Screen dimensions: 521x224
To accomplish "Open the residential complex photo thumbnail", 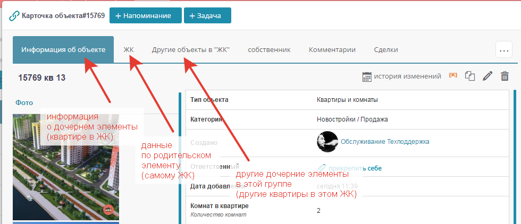I will click(x=66, y=167).
